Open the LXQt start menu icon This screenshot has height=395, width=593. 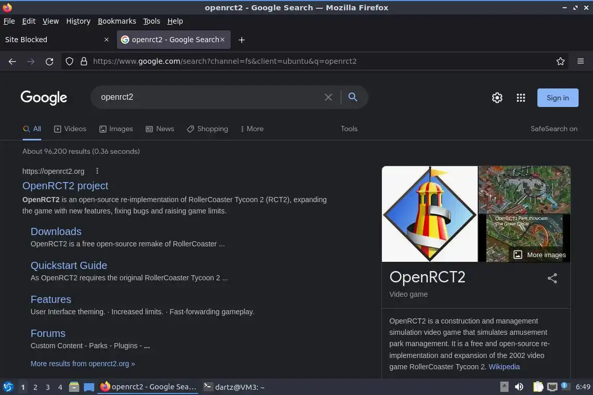[x=8, y=387]
